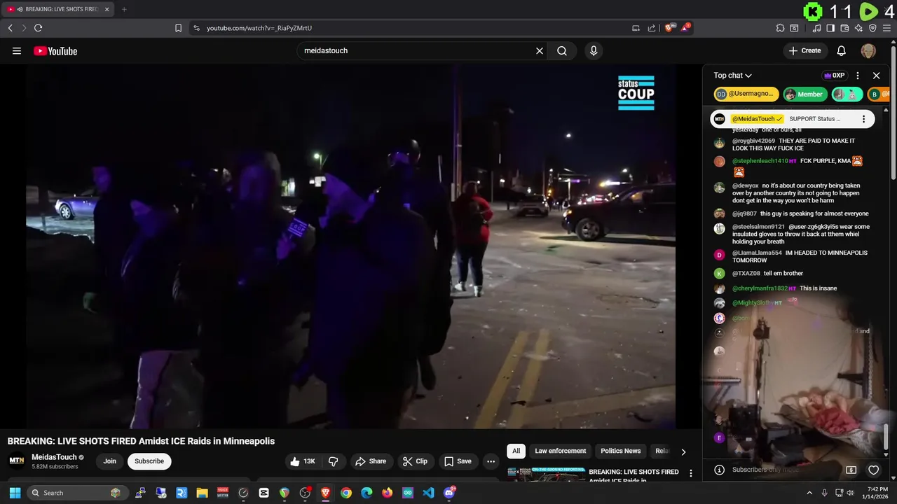Screen dimensions: 897x504
Task: Close the live chat panel
Action: pyautogui.click(x=876, y=76)
